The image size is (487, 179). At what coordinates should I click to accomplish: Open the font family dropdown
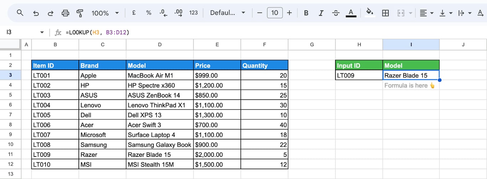227,13
